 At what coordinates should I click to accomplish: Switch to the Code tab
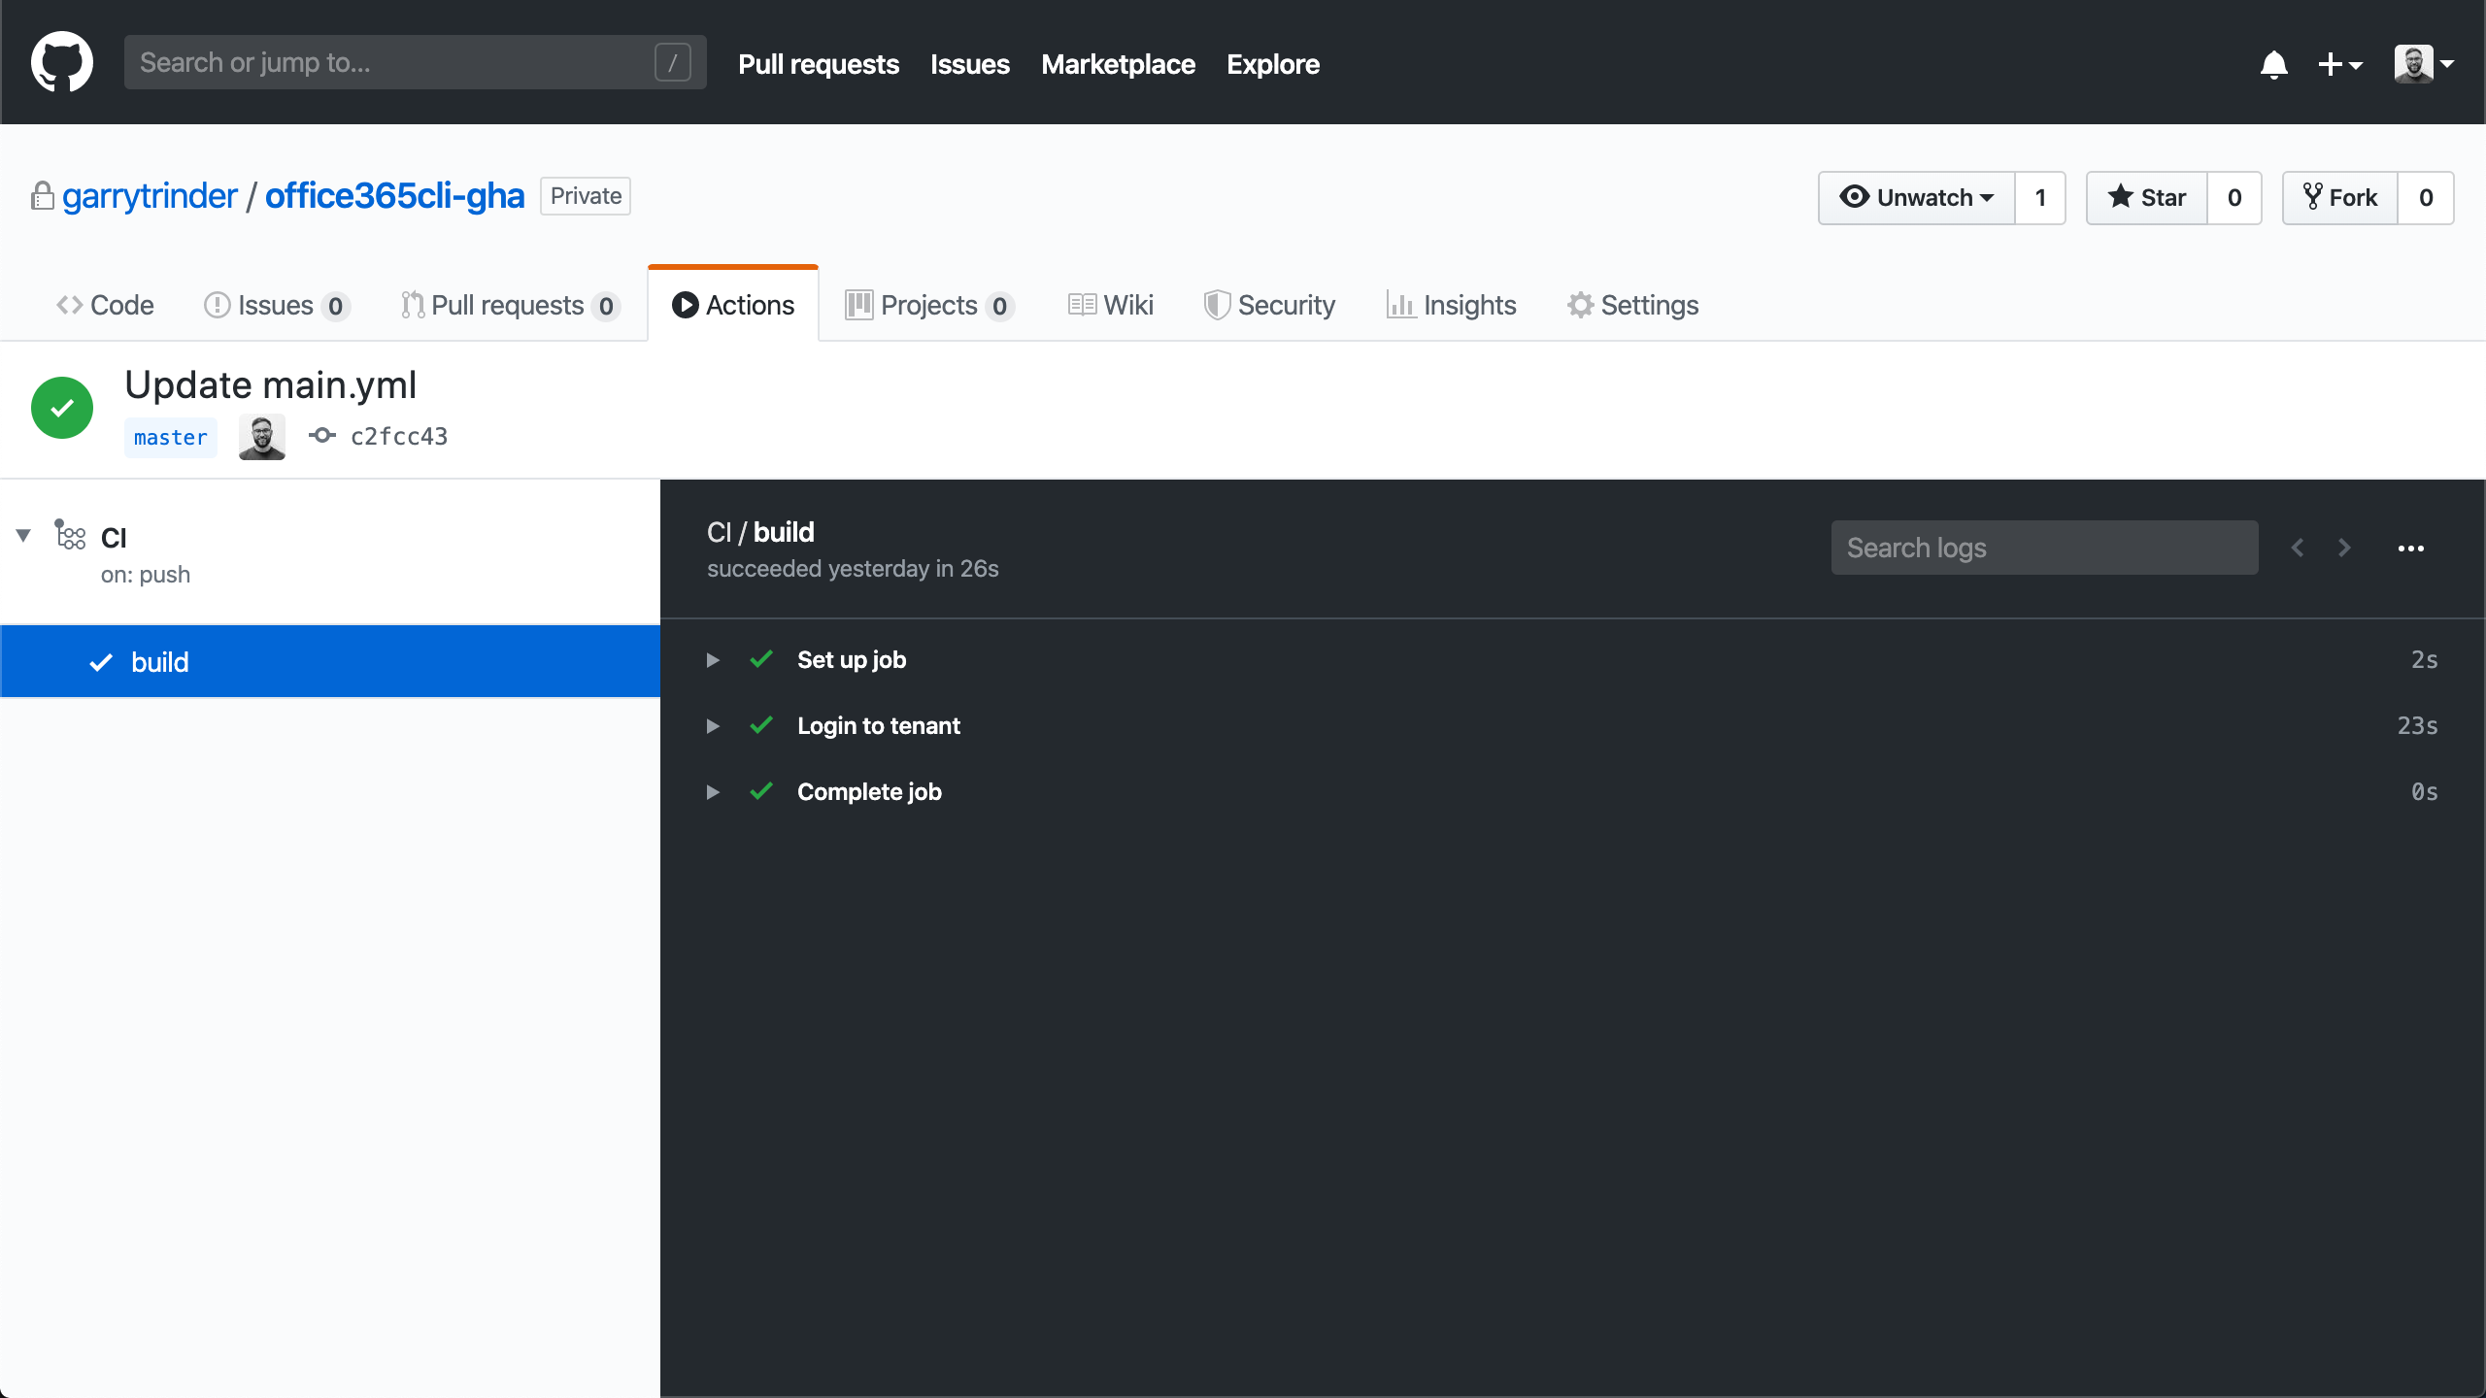pos(105,305)
